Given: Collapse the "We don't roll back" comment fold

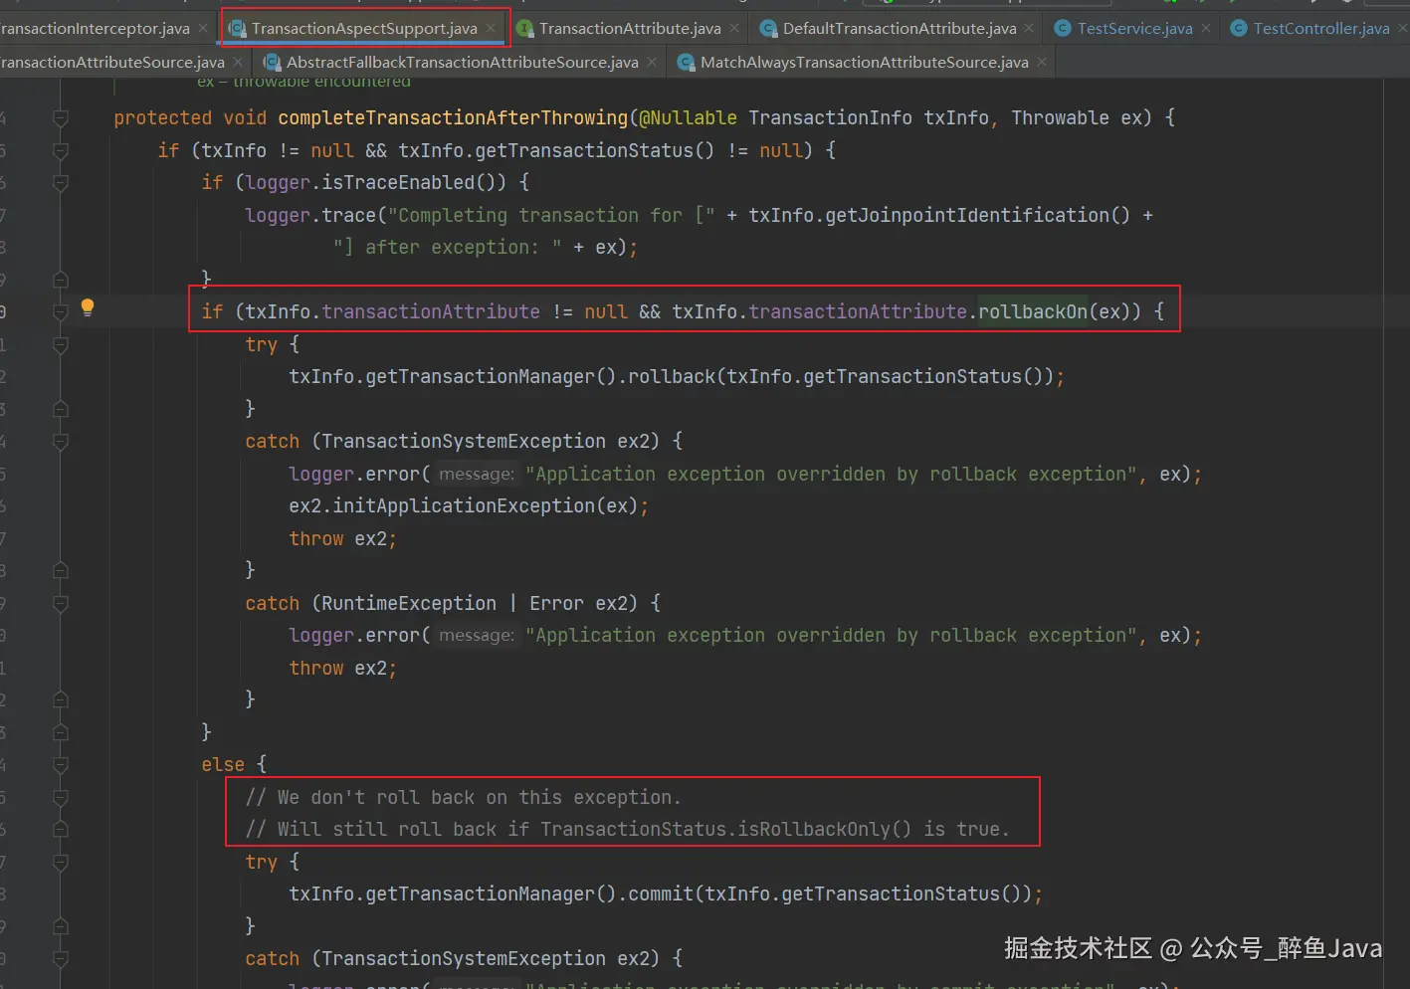Looking at the screenshot, I should click(x=61, y=798).
